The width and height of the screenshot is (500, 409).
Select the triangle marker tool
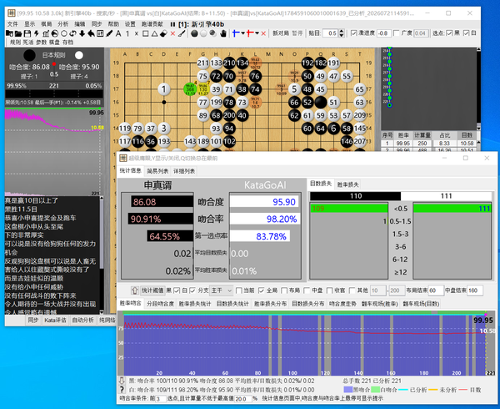pyautogui.click(x=154, y=33)
